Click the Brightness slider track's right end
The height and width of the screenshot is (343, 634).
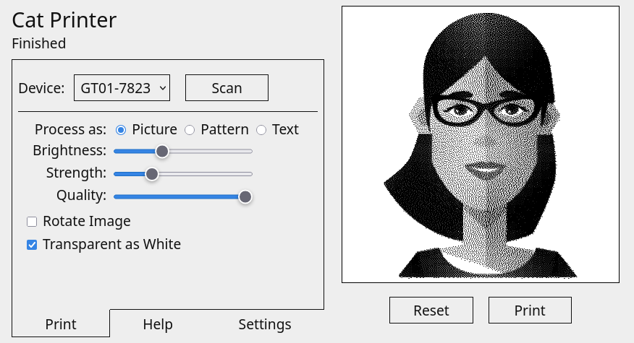click(x=249, y=151)
